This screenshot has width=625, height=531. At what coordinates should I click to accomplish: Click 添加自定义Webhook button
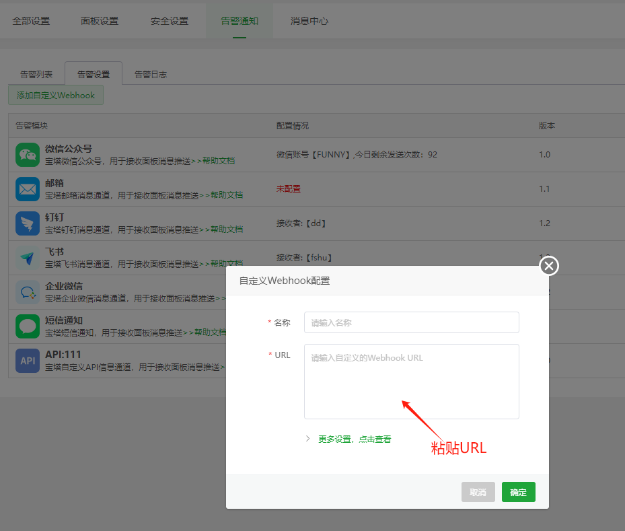(56, 96)
